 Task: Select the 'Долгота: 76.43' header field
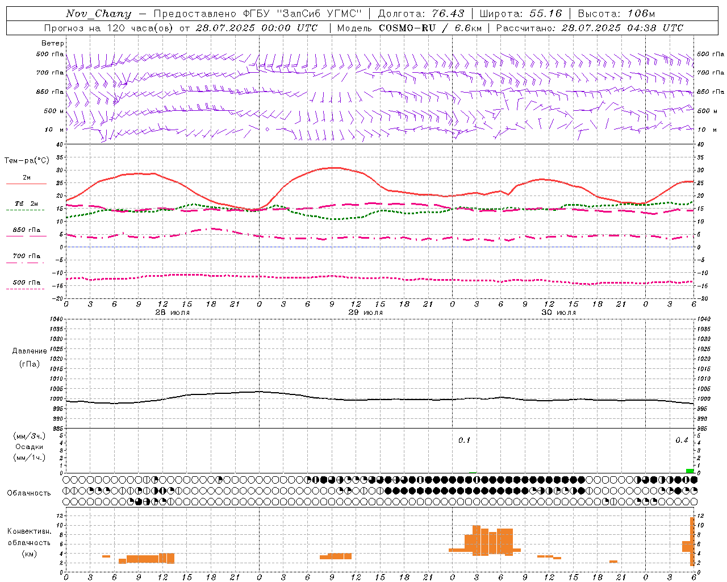click(421, 14)
